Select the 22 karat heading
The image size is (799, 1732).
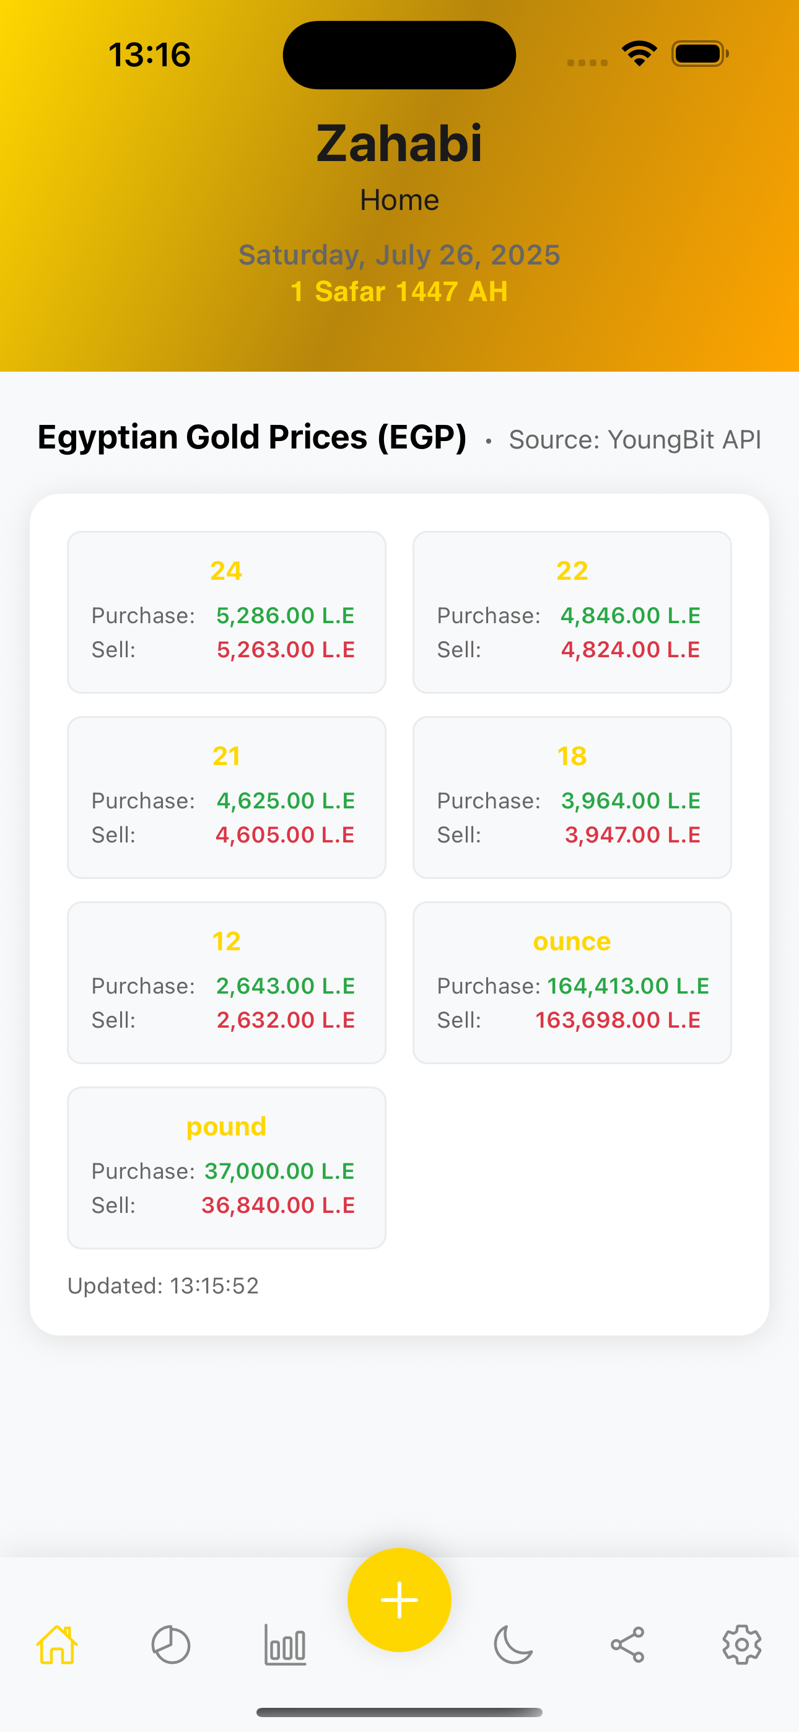(572, 571)
